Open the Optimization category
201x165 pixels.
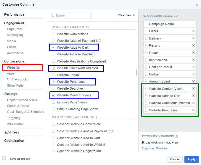pos(14,141)
